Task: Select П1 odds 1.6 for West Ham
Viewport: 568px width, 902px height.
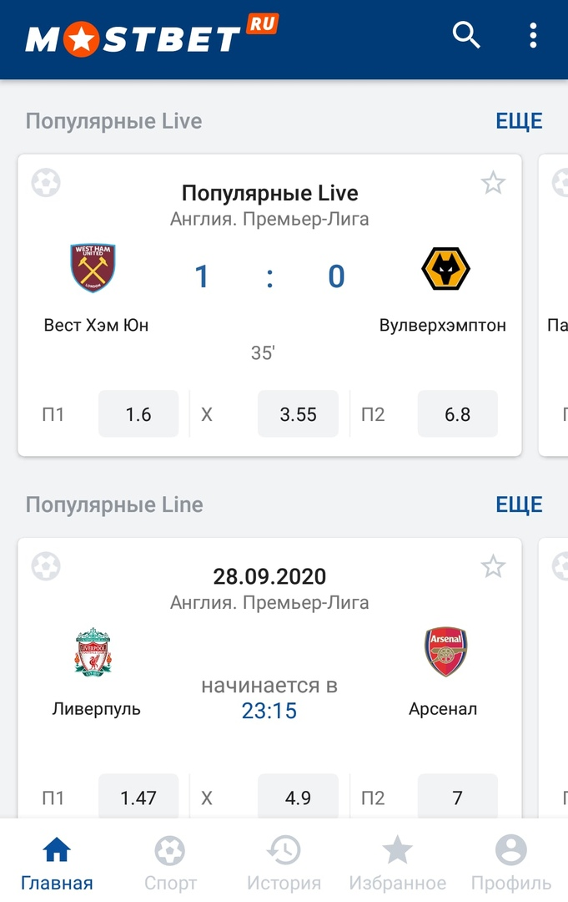Action: click(138, 413)
